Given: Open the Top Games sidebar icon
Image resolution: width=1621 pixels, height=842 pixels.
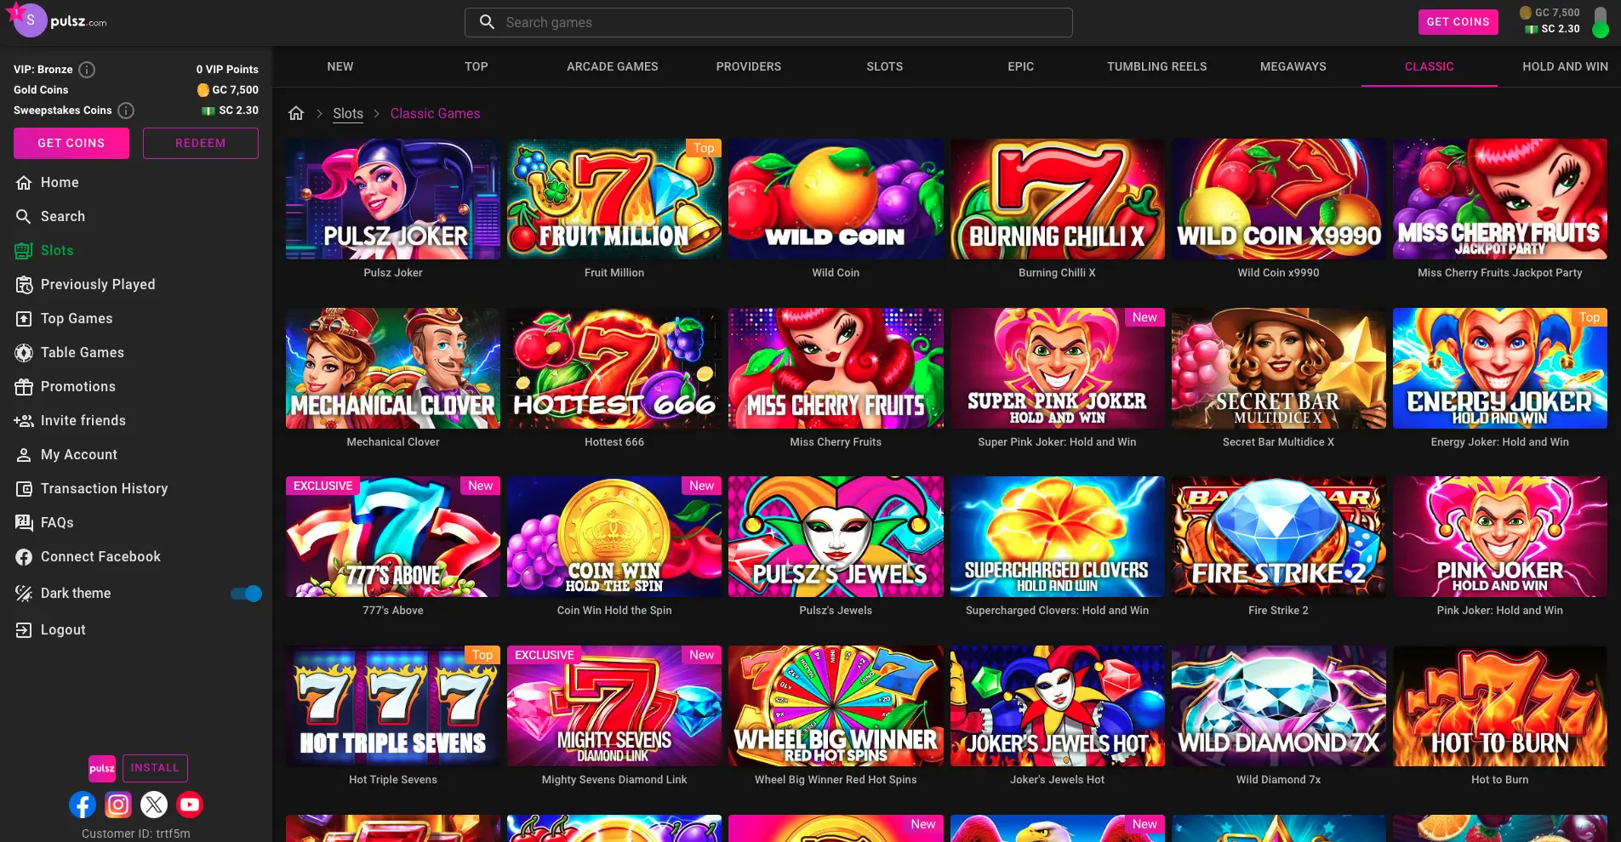Looking at the screenshot, I should [24, 319].
